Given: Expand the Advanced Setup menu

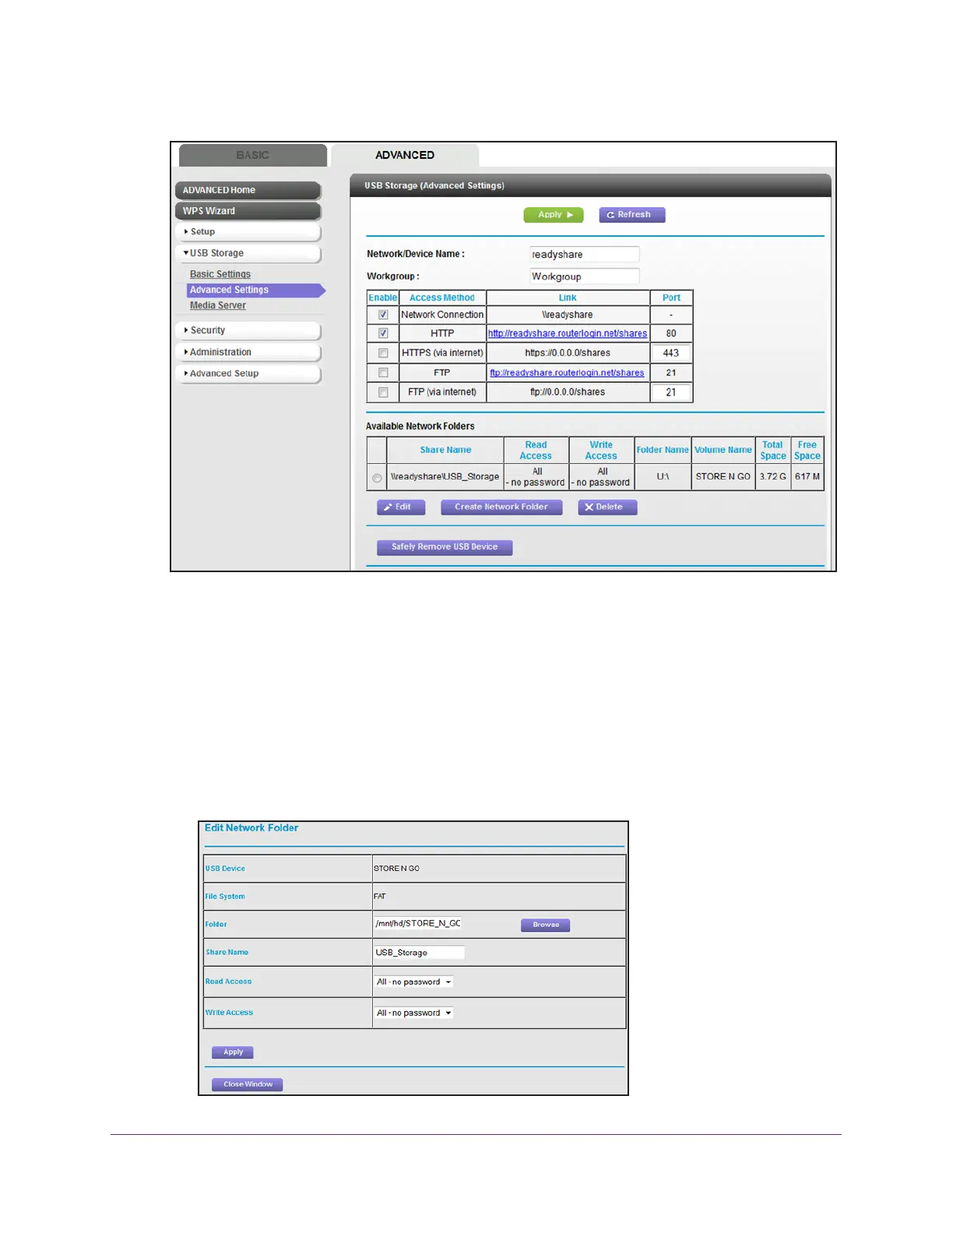Looking at the screenshot, I should (x=248, y=374).
